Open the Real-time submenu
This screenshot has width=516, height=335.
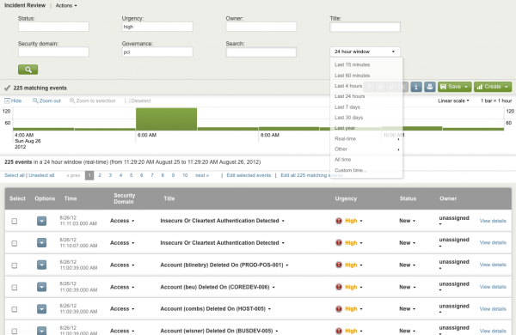pyautogui.click(x=366, y=139)
